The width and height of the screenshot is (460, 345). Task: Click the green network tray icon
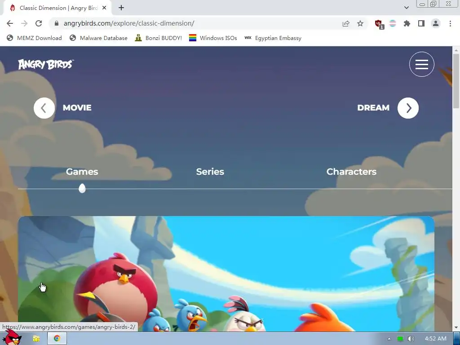tap(400, 339)
